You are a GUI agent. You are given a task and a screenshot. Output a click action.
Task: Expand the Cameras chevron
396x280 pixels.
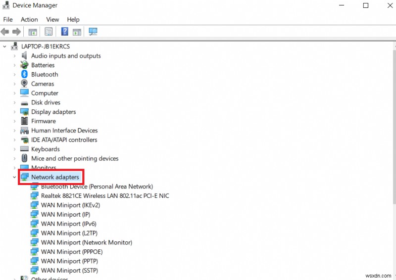tap(14, 84)
